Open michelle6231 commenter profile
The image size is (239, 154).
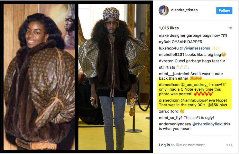click(172, 55)
